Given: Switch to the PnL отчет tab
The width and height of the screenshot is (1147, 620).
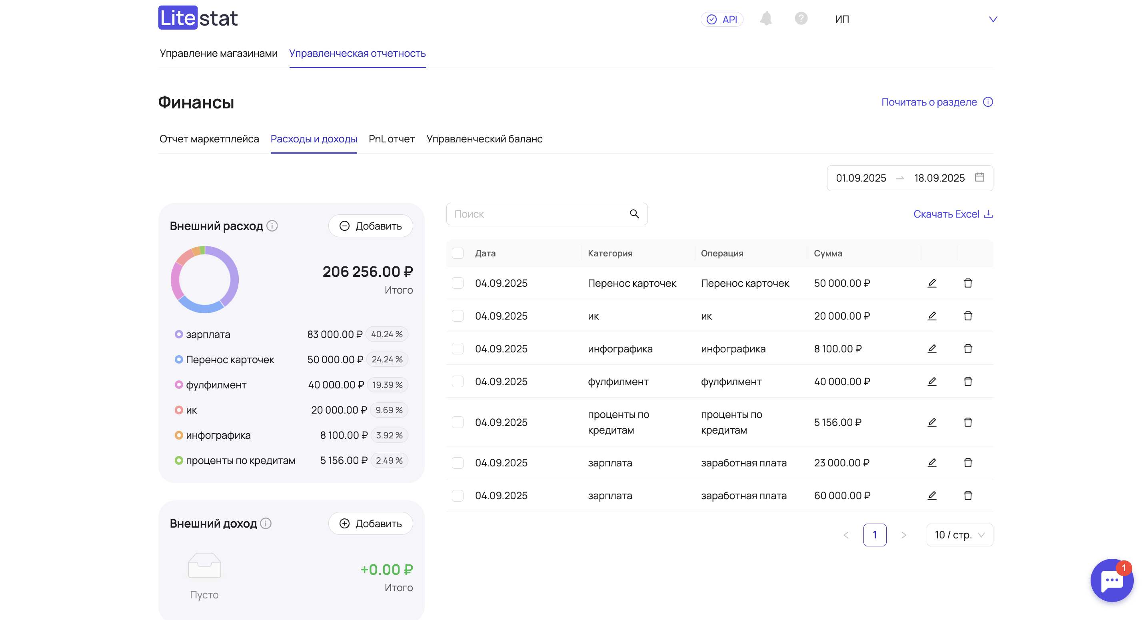Looking at the screenshot, I should (x=392, y=139).
